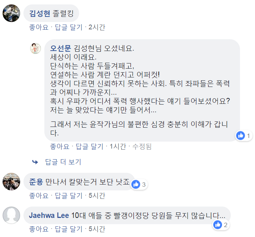Click the like reaction icon on 오선문's comment

pyautogui.click(x=241, y=136)
